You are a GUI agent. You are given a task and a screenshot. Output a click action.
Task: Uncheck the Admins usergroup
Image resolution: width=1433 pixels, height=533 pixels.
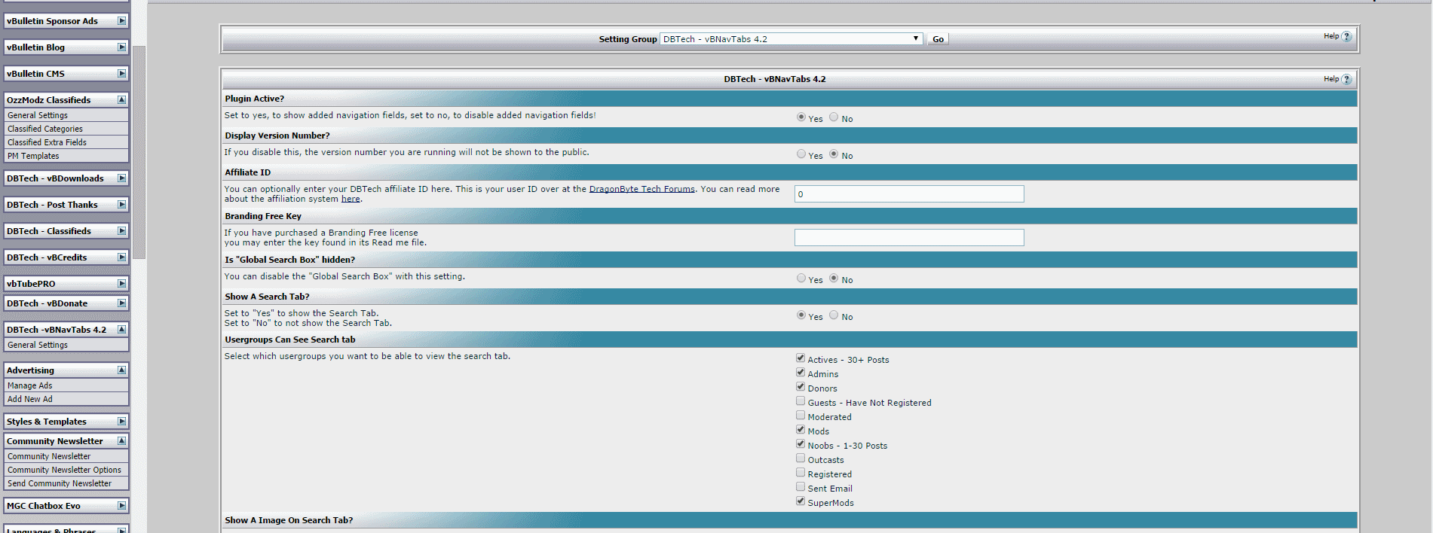pyautogui.click(x=801, y=373)
